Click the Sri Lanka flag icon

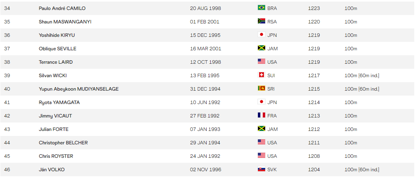pyautogui.click(x=261, y=88)
